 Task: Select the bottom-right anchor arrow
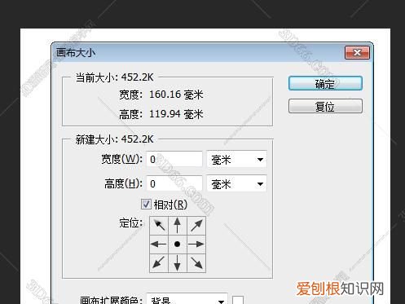(x=196, y=262)
